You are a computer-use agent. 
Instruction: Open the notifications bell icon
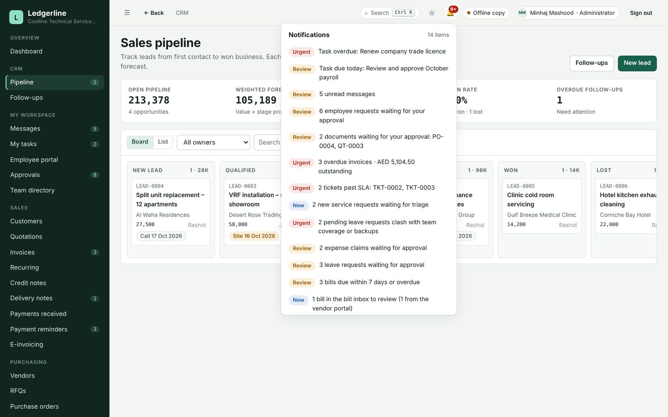(450, 13)
